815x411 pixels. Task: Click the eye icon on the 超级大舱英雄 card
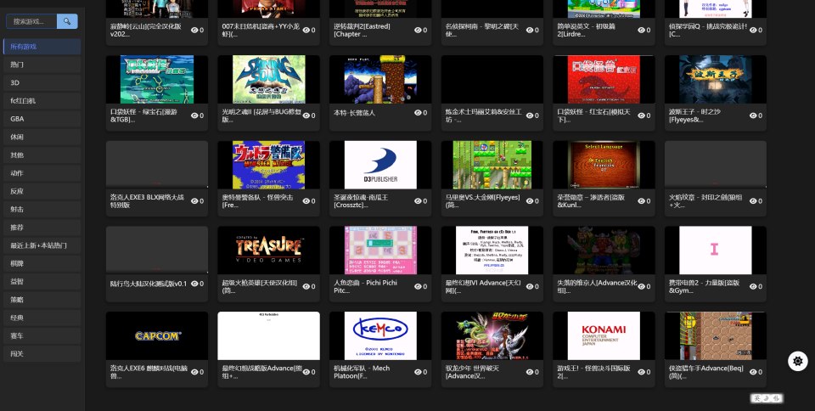click(x=308, y=286)
